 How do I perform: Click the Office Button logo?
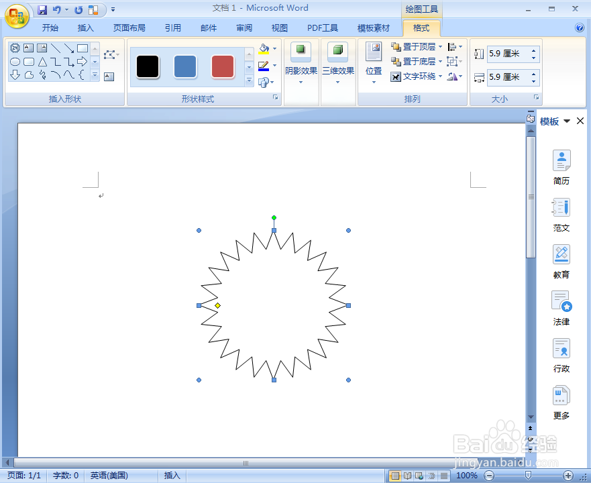pos(17,16)
